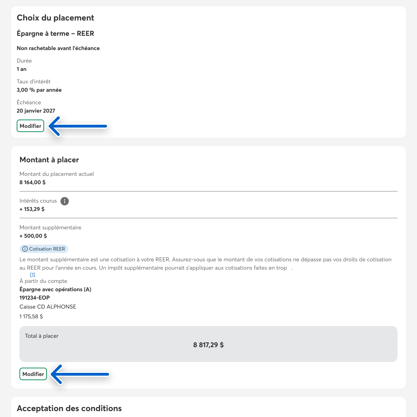417x417 pixels.
Task: Click the info icon in the Cotisation REER badge
Action: click(25, 249)
